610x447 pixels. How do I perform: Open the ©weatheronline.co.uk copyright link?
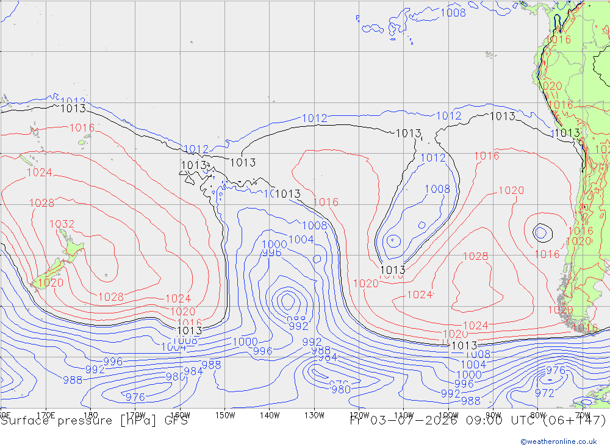pos(559,442)
